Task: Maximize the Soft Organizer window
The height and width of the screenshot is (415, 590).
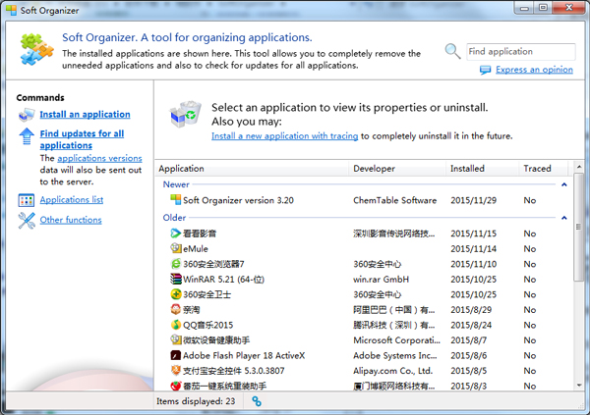Action: click(x=543, y=8)
